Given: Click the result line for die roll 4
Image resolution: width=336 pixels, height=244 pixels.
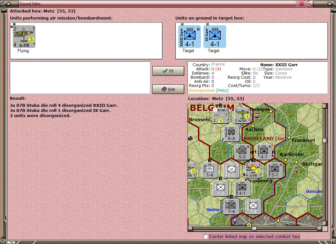Looking at the screenshot, I should tap(64, 105).
